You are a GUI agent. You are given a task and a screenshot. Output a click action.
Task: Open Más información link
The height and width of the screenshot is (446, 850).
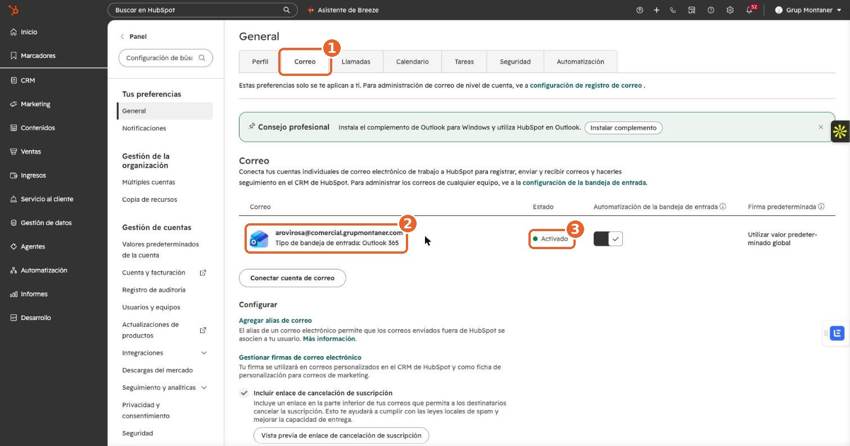pos(329,339)
